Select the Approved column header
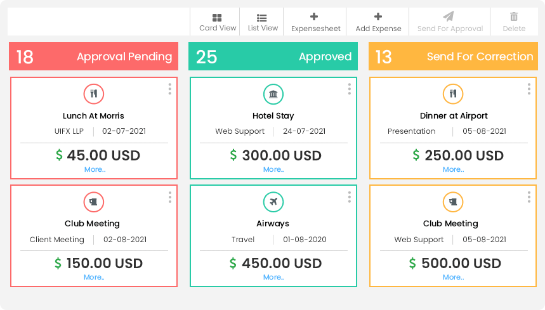Image resolution: width=545 pixels, height=310 pixels. [273, 56]
